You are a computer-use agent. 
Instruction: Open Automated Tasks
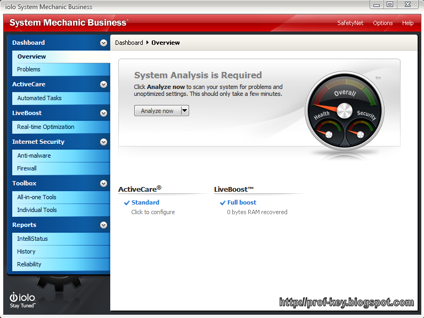coord(61,98)
